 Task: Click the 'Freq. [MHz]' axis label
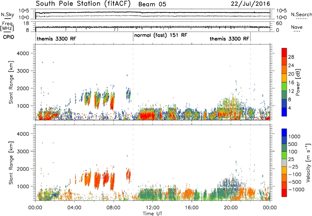click(x=7, y=27)
